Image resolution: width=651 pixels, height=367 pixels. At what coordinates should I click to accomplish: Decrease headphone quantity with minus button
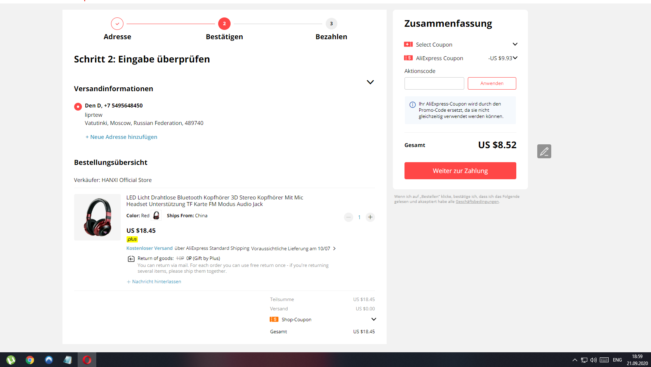click(349, 217)
